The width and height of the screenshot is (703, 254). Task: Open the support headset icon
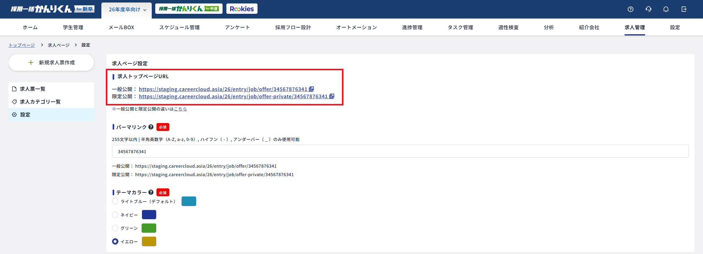(x=648, y=9)
